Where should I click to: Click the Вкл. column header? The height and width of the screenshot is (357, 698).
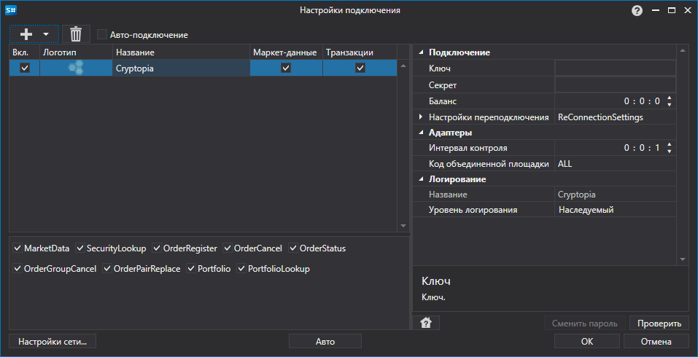click(x=25, y=52)
